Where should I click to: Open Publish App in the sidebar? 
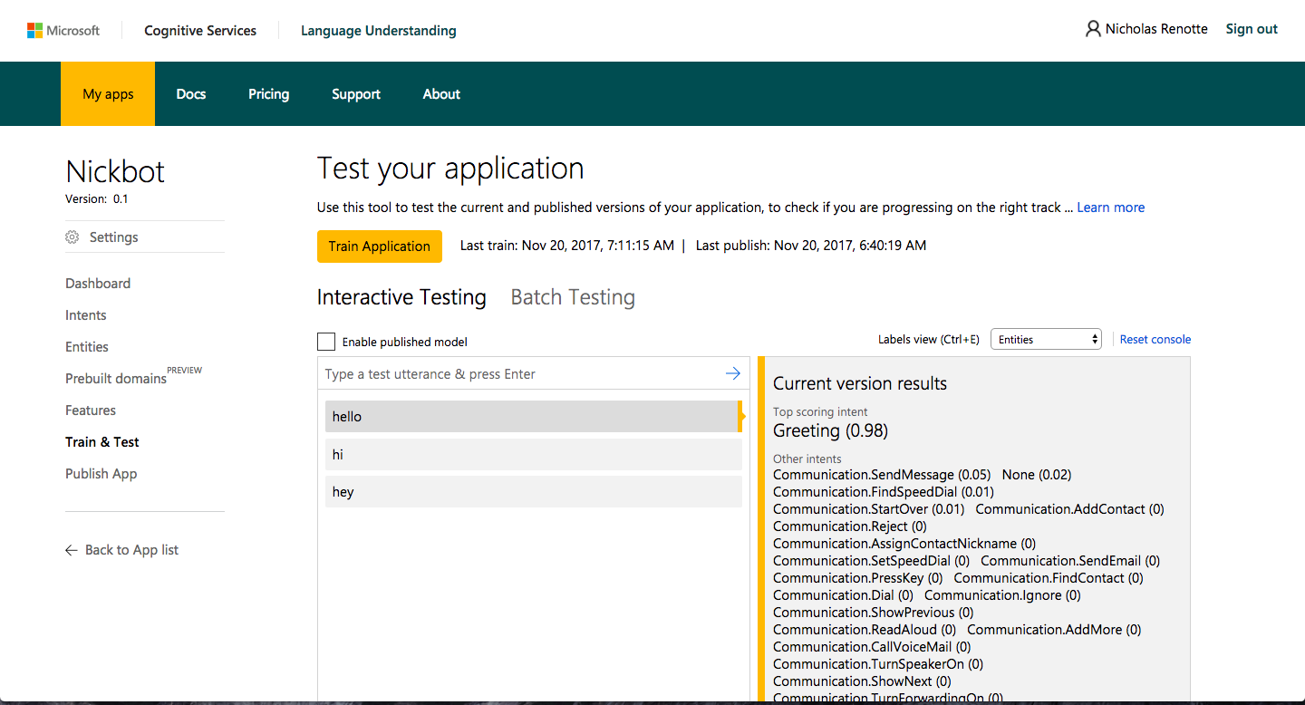tap(101, 474)
